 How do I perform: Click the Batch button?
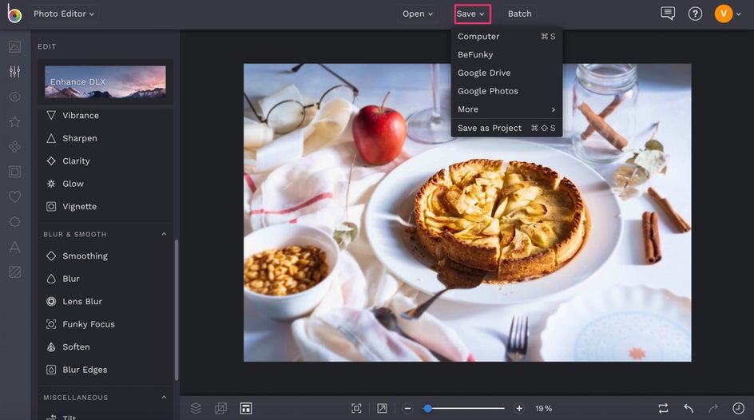[519, 14]
